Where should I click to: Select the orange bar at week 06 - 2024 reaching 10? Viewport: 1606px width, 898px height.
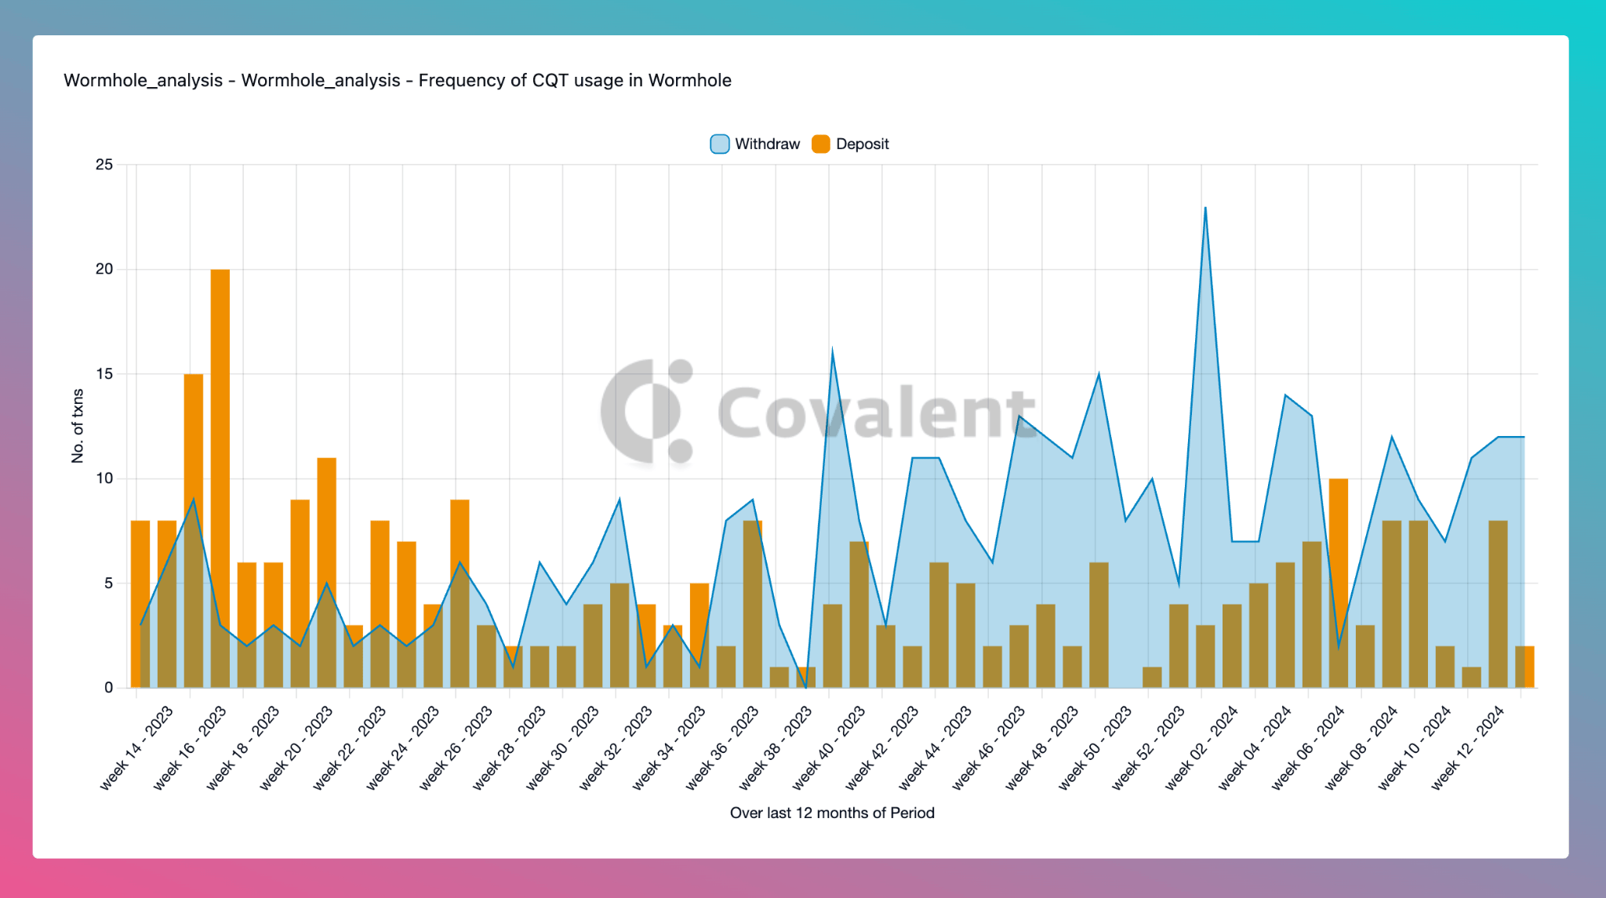(1339, 583)
